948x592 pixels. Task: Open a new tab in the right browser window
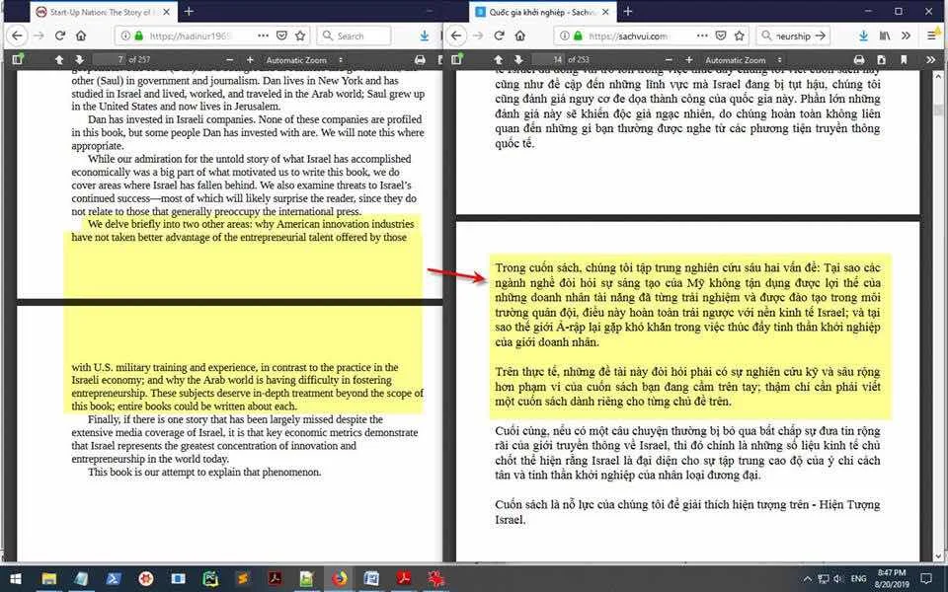click(628, 12)
